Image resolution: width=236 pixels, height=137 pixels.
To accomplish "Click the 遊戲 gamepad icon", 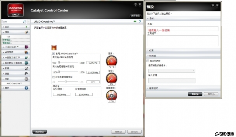I will point(27,73).
